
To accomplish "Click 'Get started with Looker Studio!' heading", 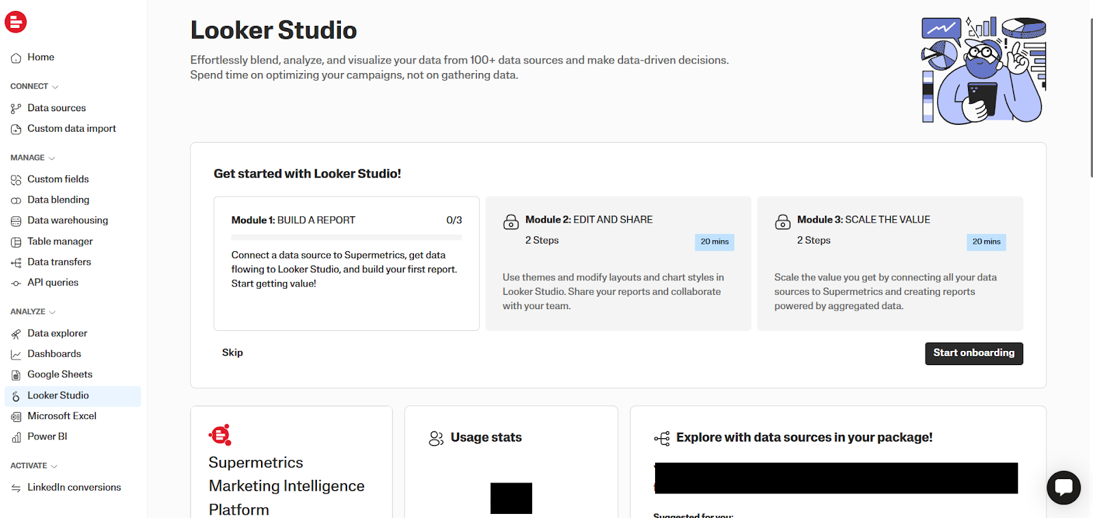I will [307, 173].
